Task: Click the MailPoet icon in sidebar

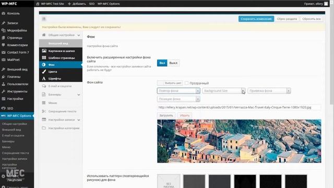Action: (4, 60)
